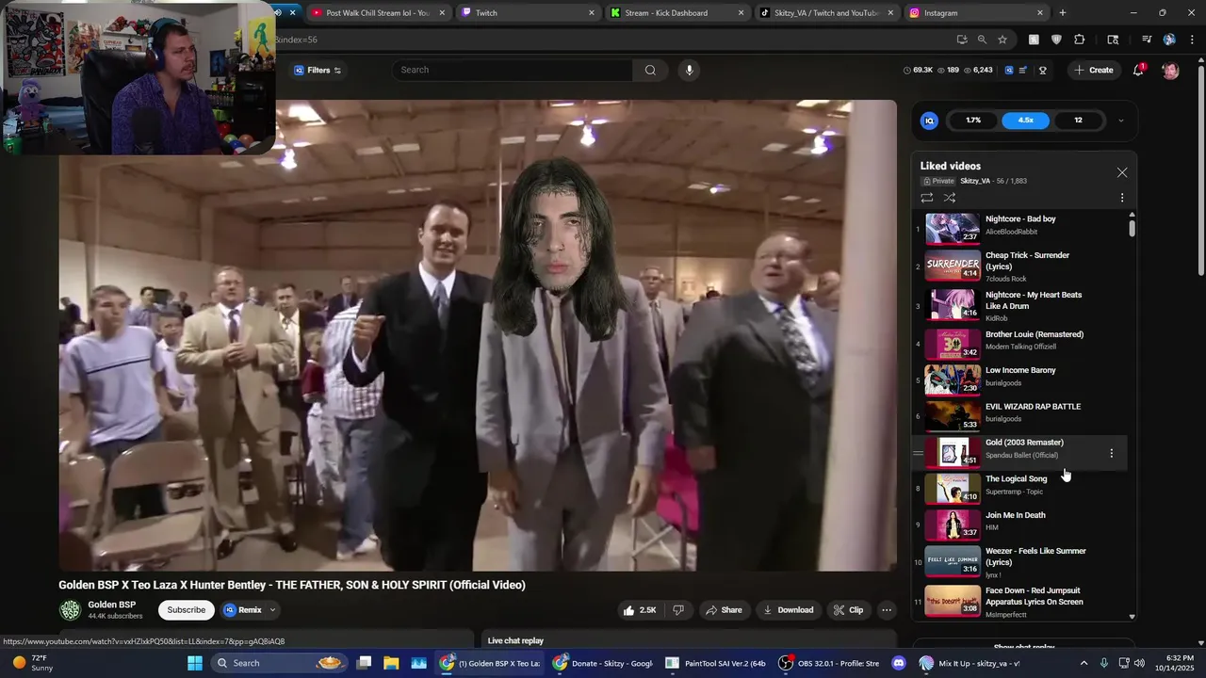The height and width of the screenshot is (678, 1206).
Task: Select the 4.5x stat pill
Action: click(x=1026, y=121)
